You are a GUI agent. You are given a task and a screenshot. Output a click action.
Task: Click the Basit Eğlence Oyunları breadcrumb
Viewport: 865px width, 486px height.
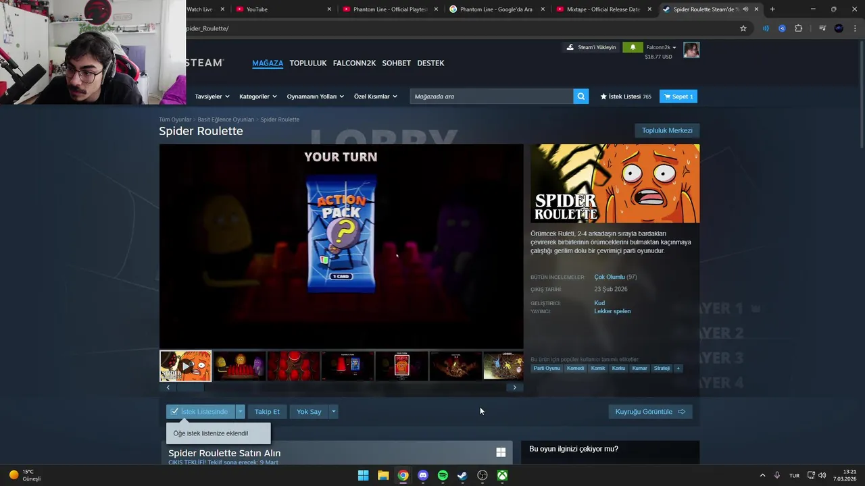tap(226, 119)
